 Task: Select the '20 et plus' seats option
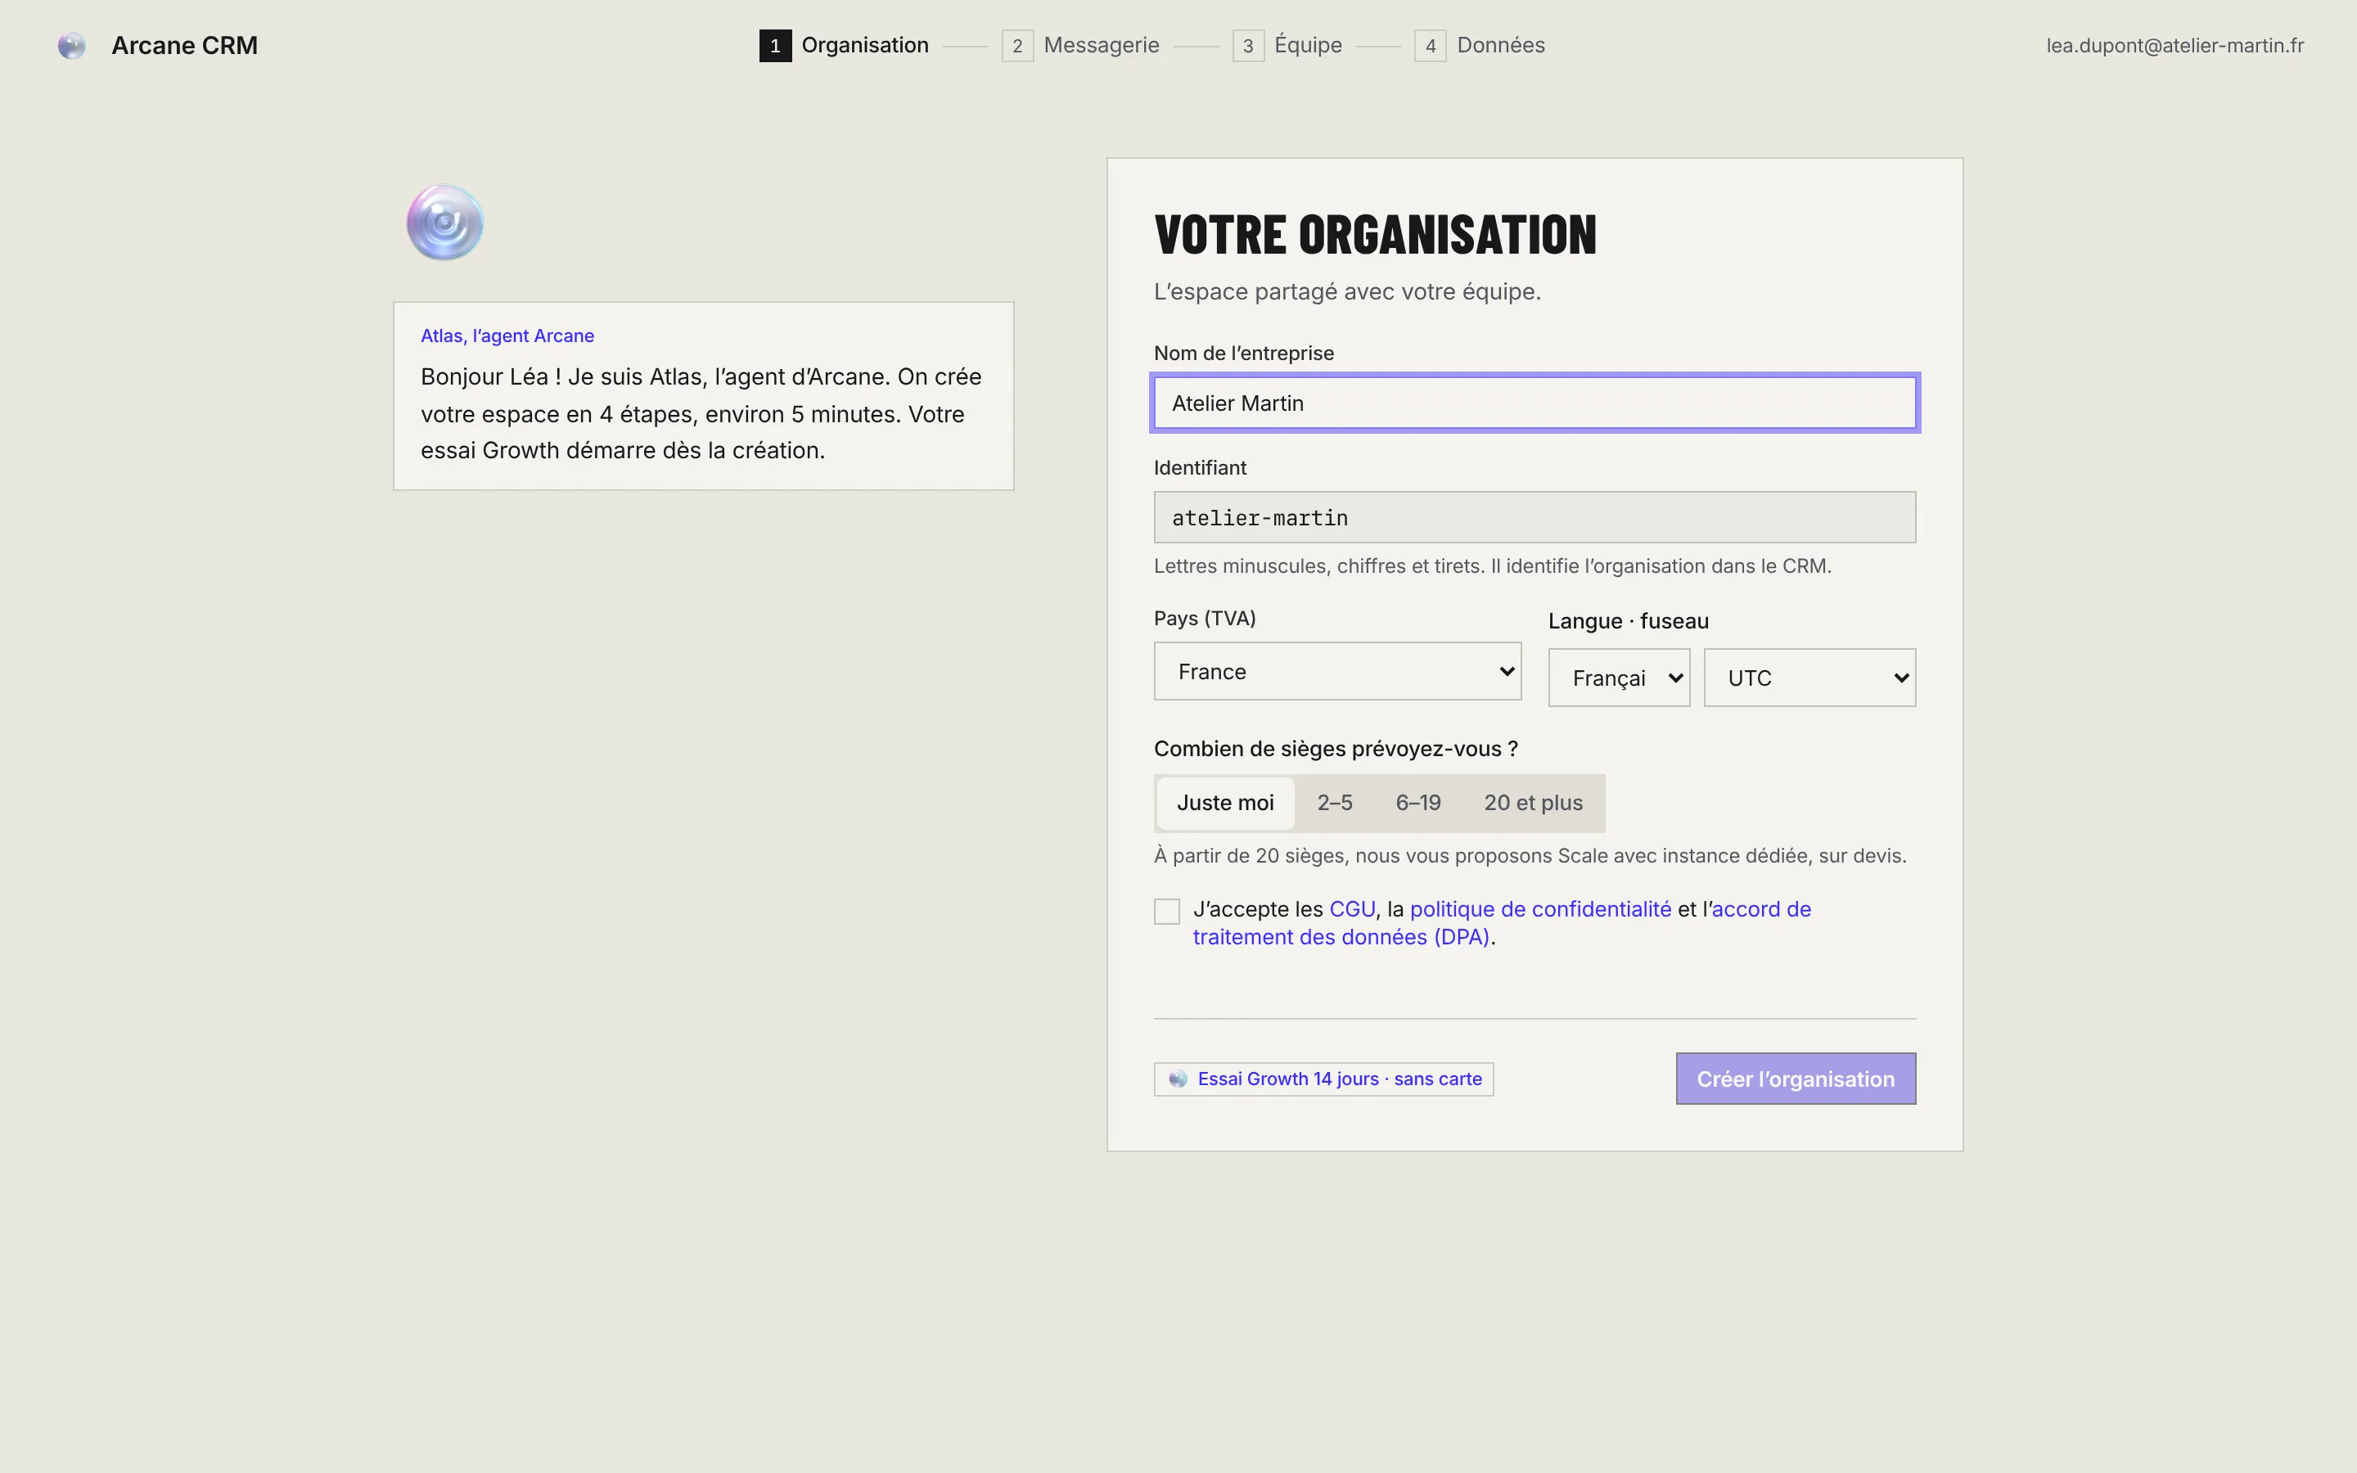[x=1533, y=803]
